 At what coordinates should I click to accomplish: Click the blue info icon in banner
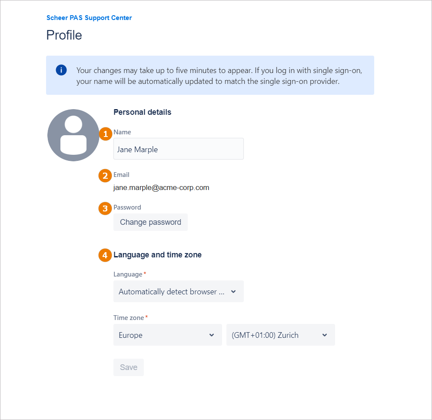pyautogui.click(x=61, y=70)
